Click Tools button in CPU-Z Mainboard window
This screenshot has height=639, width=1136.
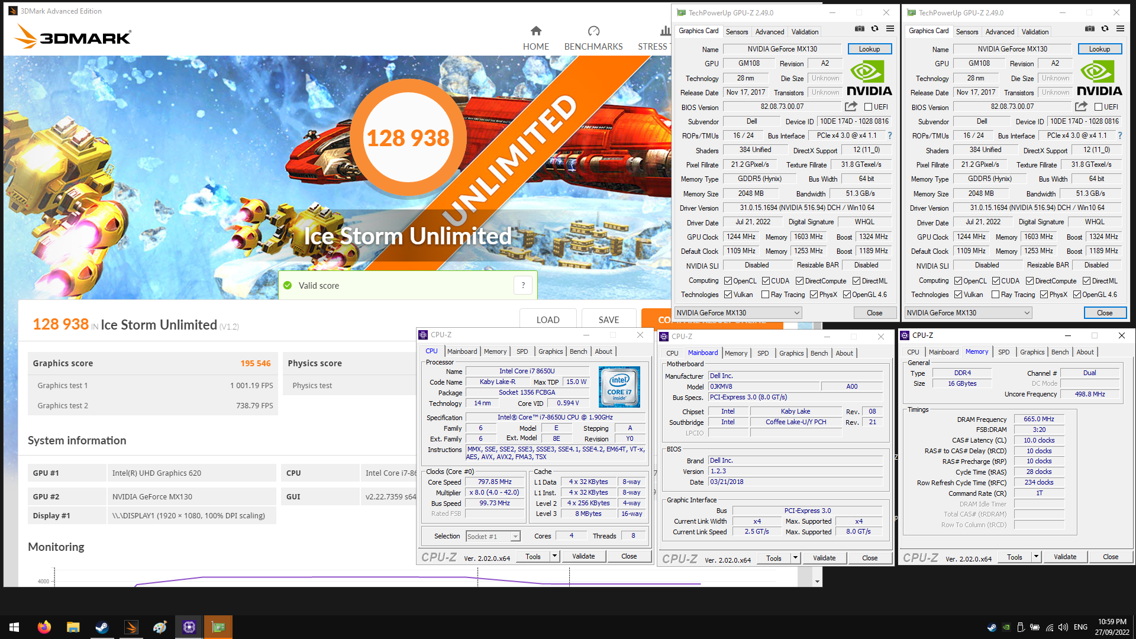click(774, 558)
